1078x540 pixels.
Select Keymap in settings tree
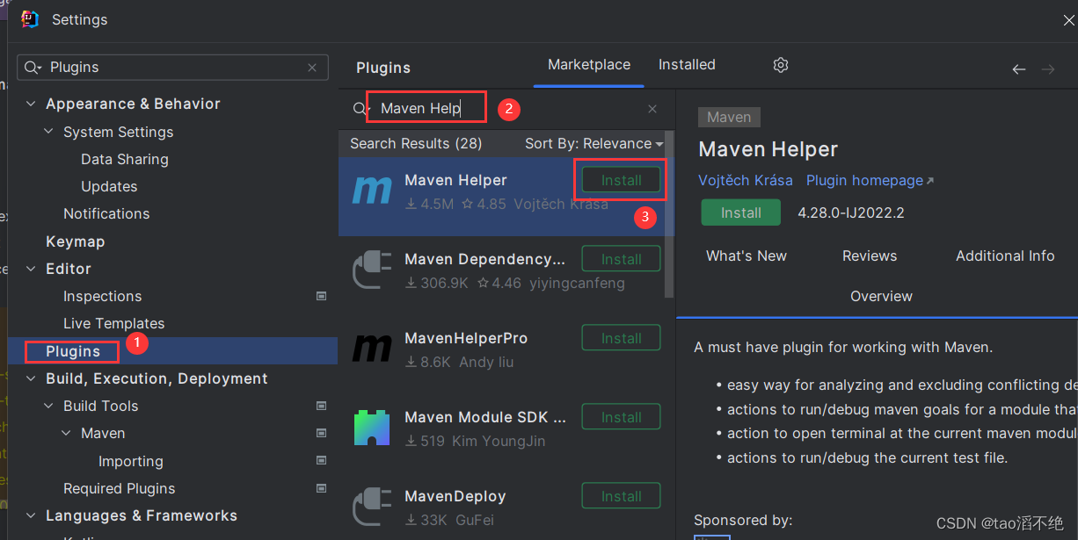[75, 241]
